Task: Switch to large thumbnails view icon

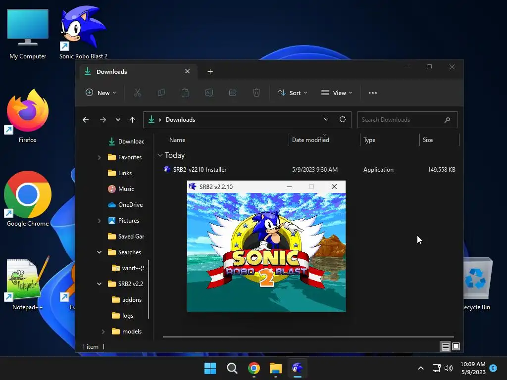Action: click(x=456, y=347)
